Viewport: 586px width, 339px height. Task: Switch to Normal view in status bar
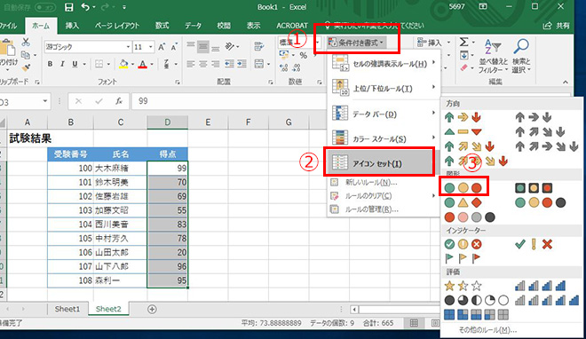[414, 323]
